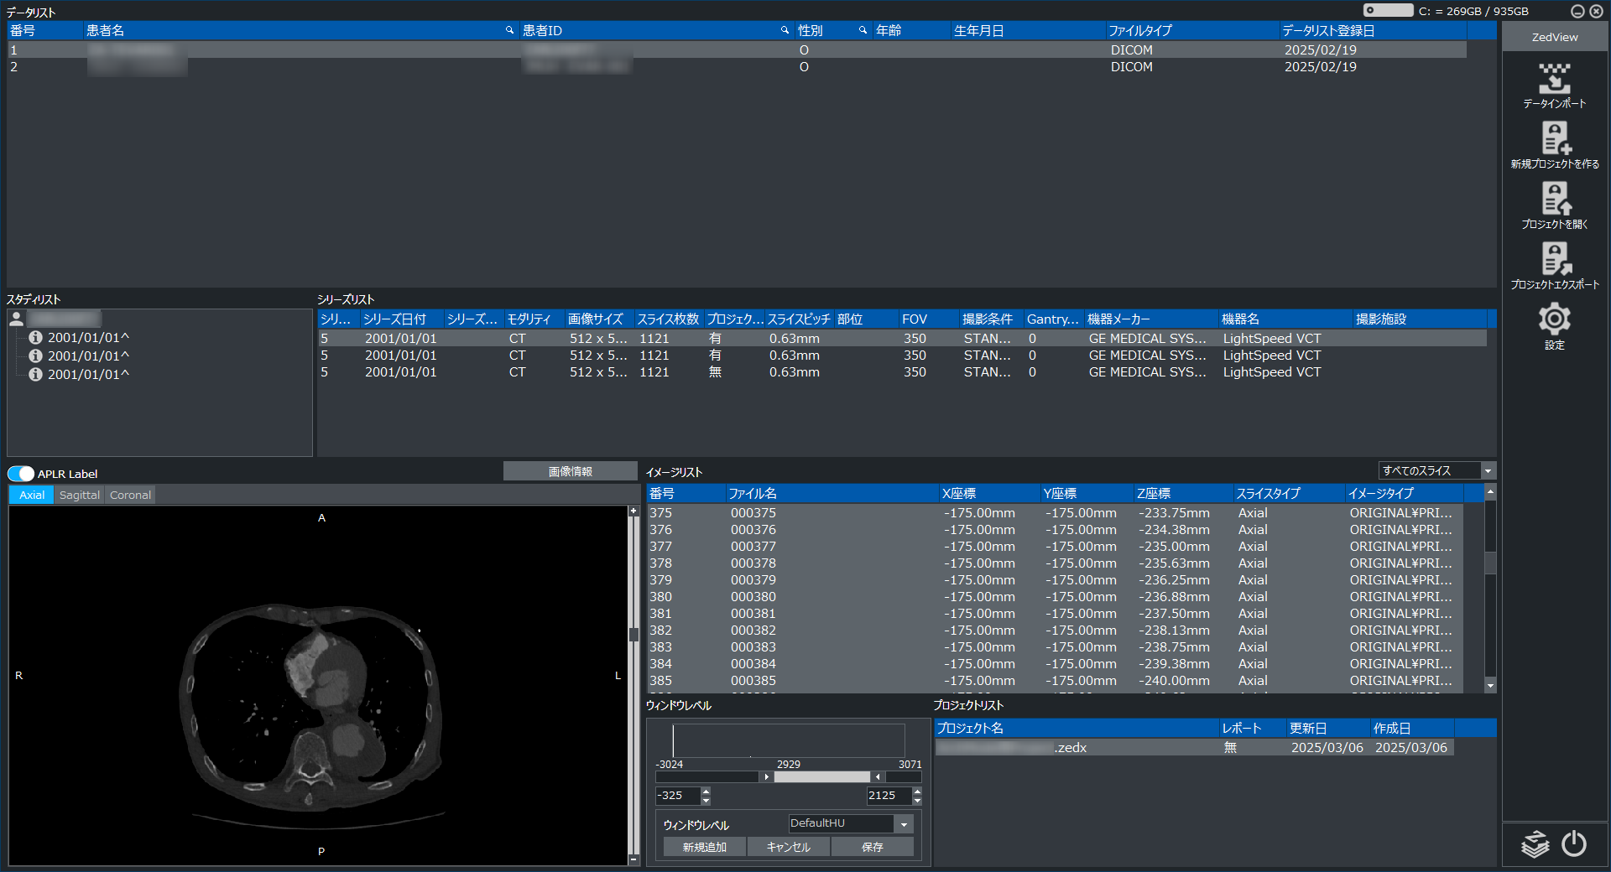This screenshot has height=872, width=1611.
Task: Select image file 000385 in イメージリスト
Action: coord(1055,681)
